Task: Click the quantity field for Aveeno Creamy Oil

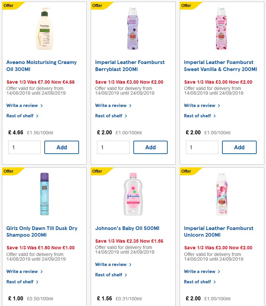Action: (24, 147)
